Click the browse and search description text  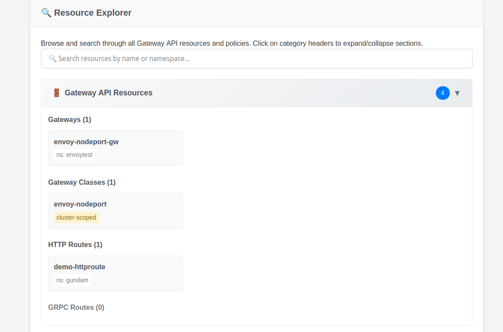point(232,43)
